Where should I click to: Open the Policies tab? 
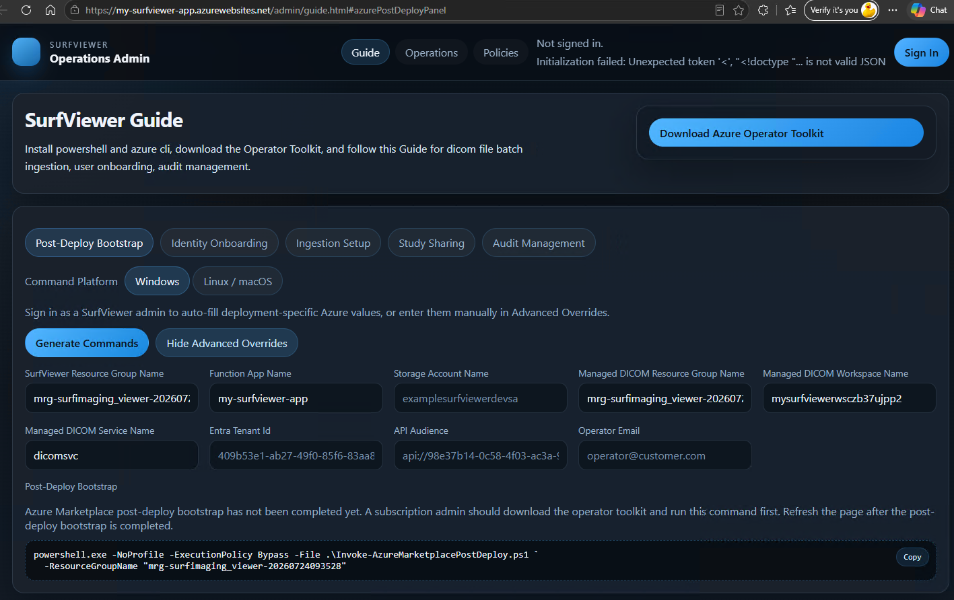[501, 52]
